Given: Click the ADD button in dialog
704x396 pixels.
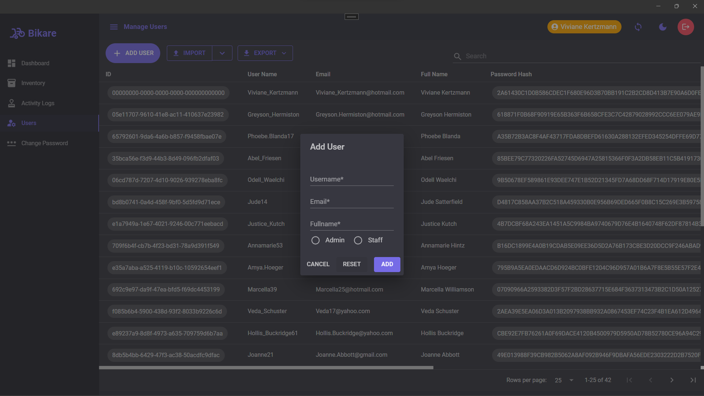Looking at the screenshot, I should [387, 264].
